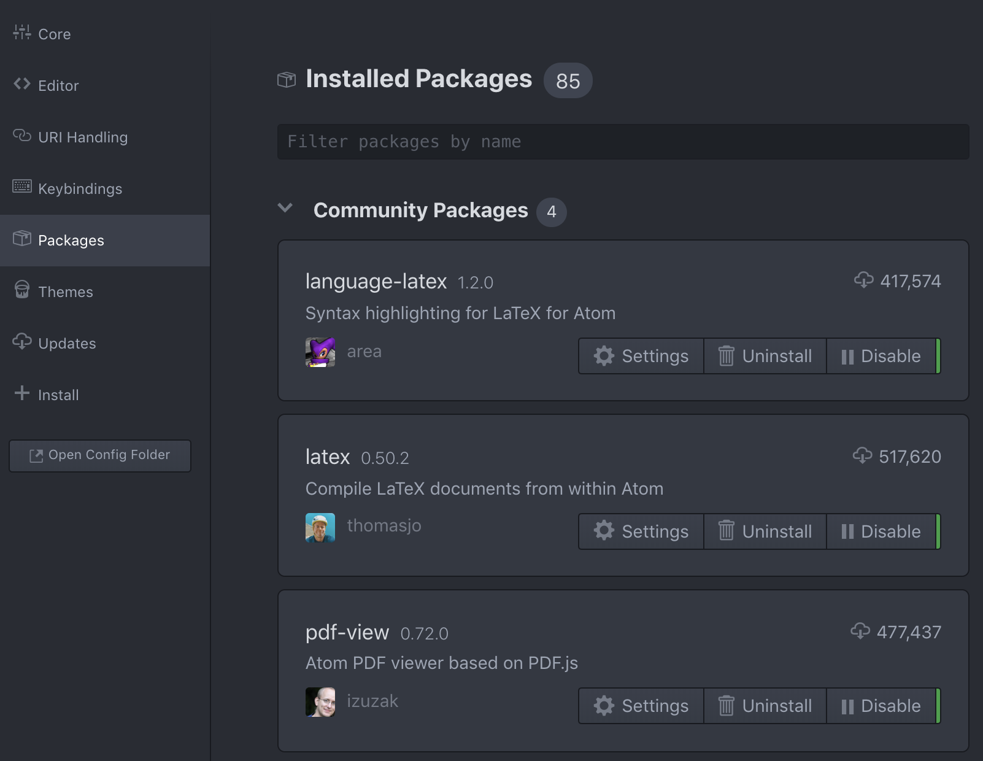Disable the latex package
983x761 pixels.
881,531
